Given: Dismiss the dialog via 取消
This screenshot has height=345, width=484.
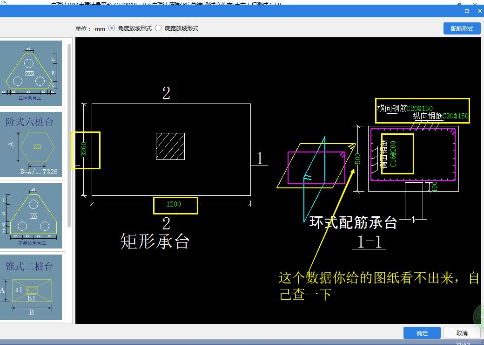Looking at the screenshot, I should click(461, 332).
